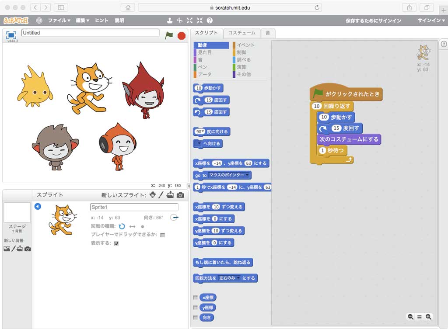Check the x座標 reporter checkbox
Screen dimensions: 448x329
click(195, 298)
